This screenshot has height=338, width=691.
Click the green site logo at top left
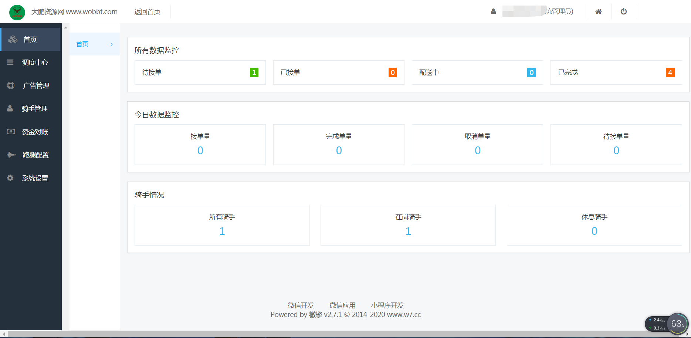pyautogui.click(x=17, y=12)
